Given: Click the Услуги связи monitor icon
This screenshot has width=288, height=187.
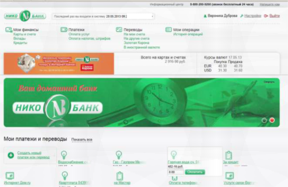Looking at the screenshot, I should click(229, 175).
